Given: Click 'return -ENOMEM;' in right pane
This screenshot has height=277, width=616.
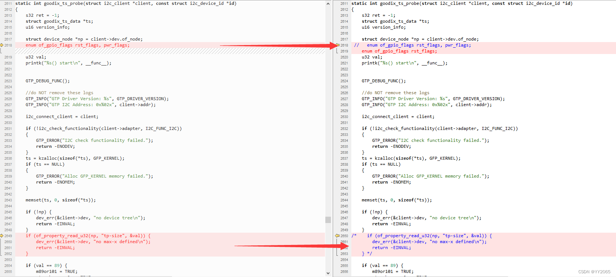Looking at the screenshot, I should (392, 182).
